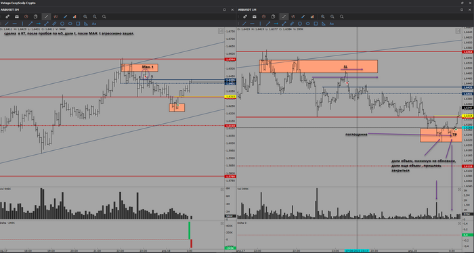Select the rectangle tool in ARBUSDT 1M panel
This screenshot has width=474, height=253.
[316, 24]
